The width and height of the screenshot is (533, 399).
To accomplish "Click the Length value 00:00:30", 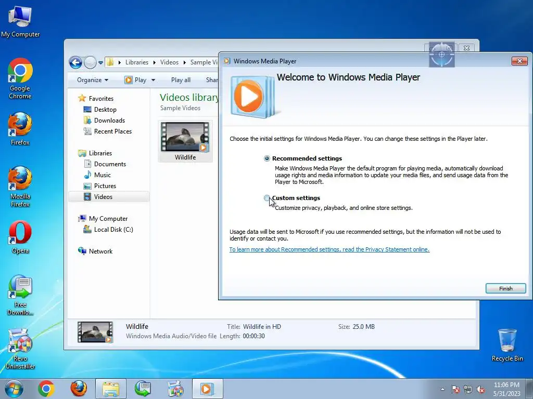I will click(x=253, y=336).
